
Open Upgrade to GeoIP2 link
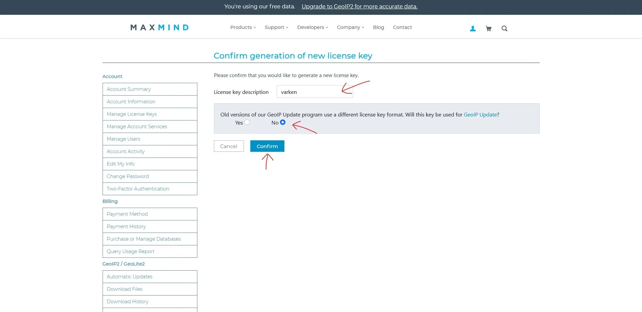coord(359,6)
